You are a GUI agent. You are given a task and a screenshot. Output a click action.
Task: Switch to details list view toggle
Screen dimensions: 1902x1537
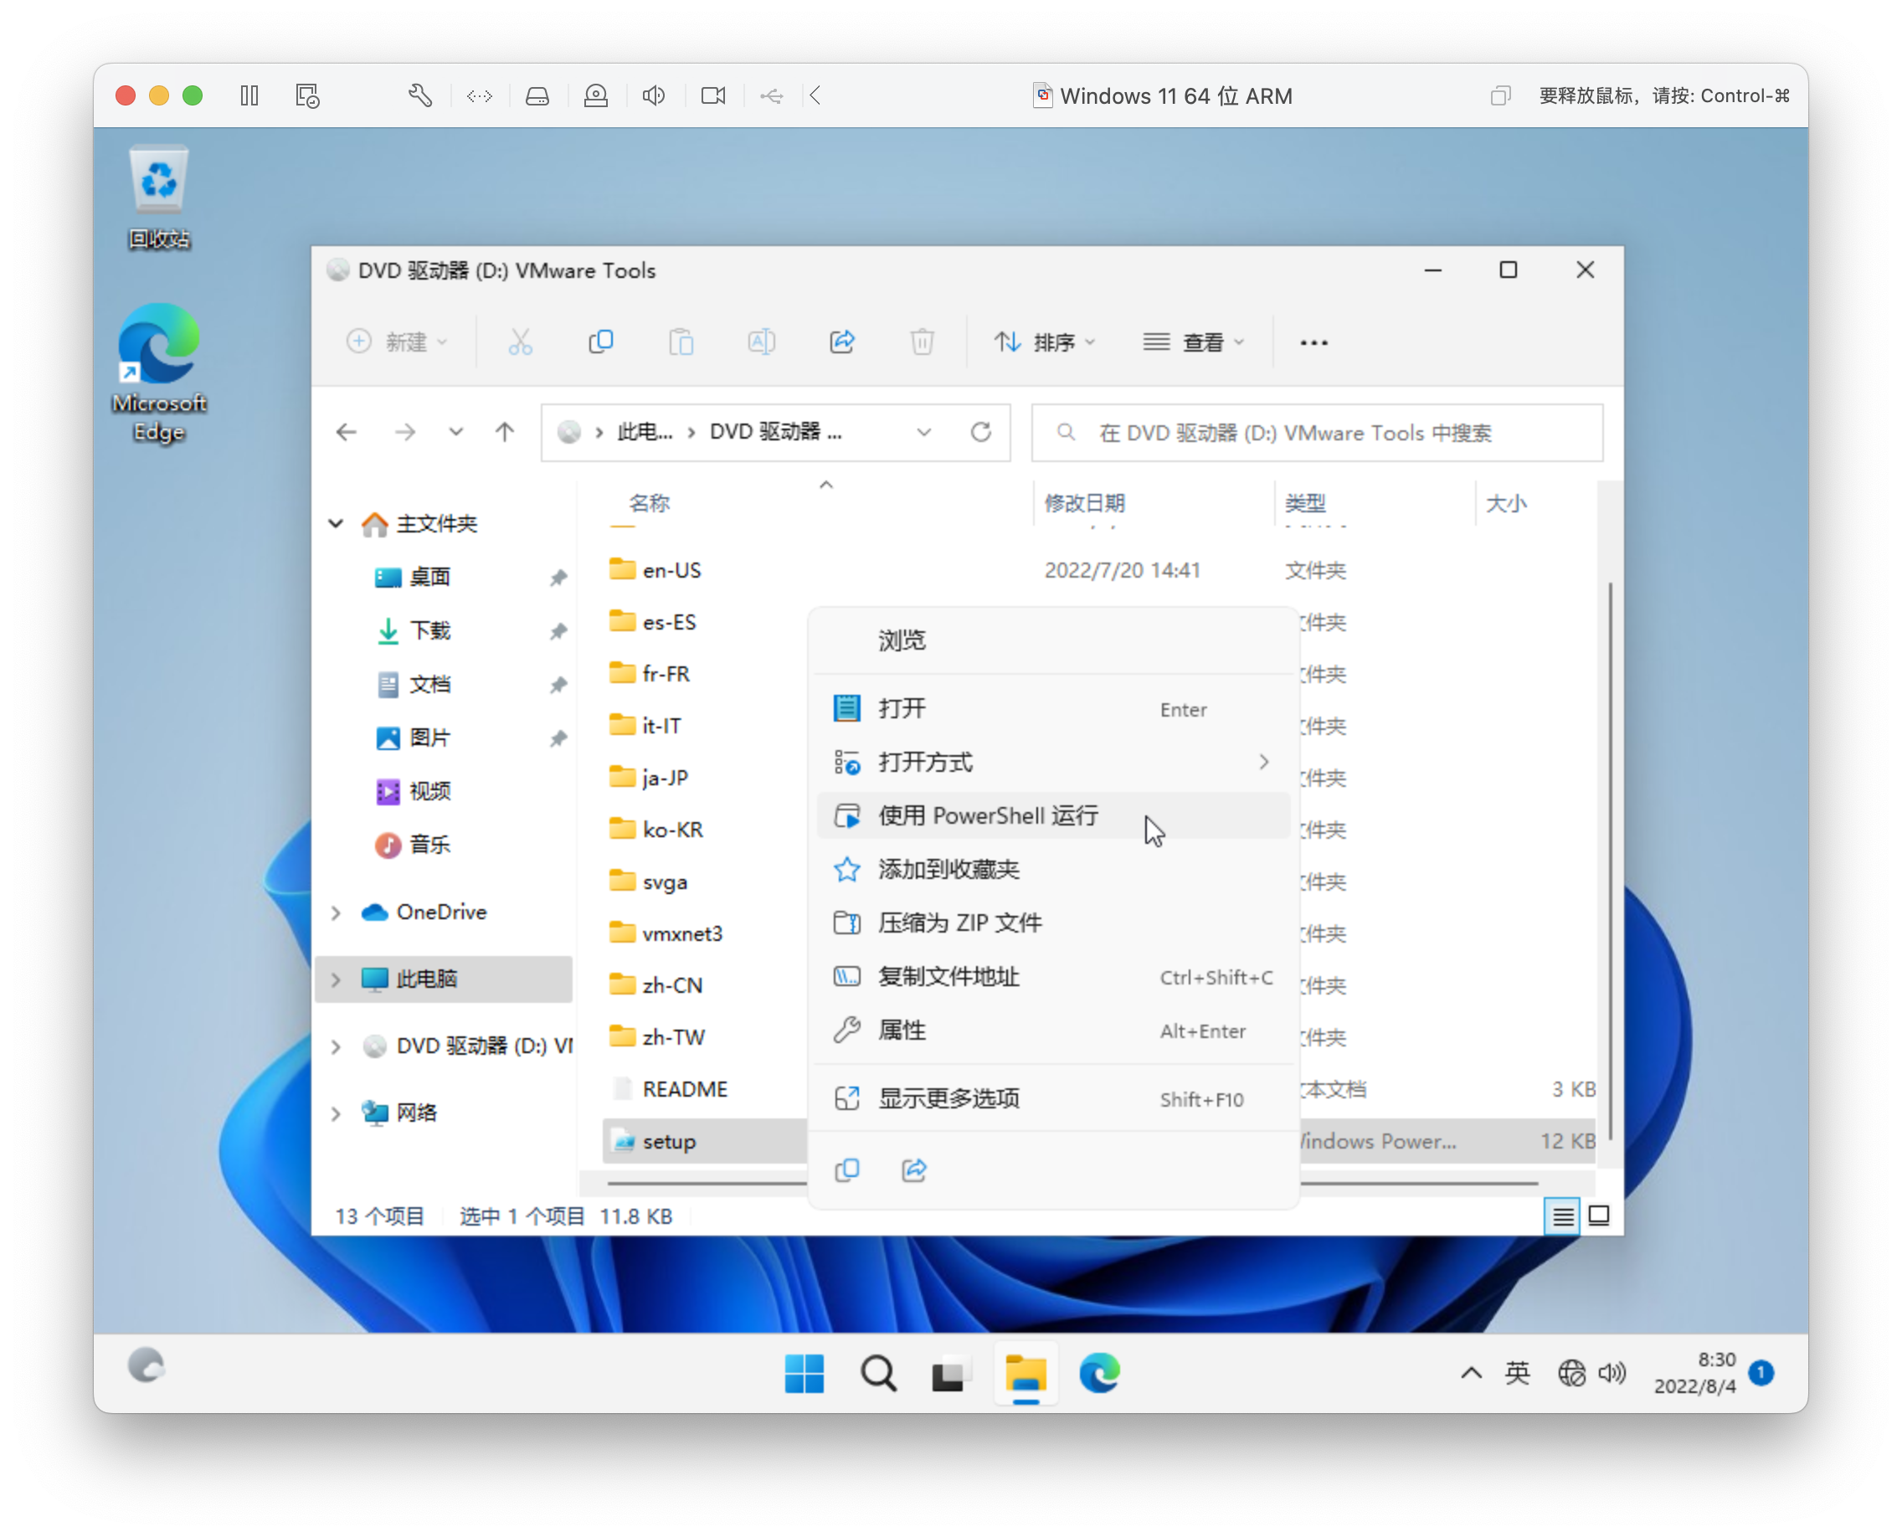(x=1562, y=1216)
